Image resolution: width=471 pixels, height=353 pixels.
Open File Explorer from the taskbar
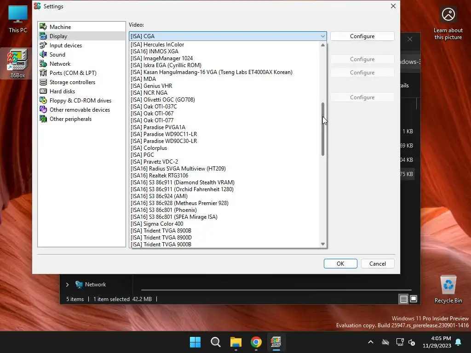[x=236, y=342]
